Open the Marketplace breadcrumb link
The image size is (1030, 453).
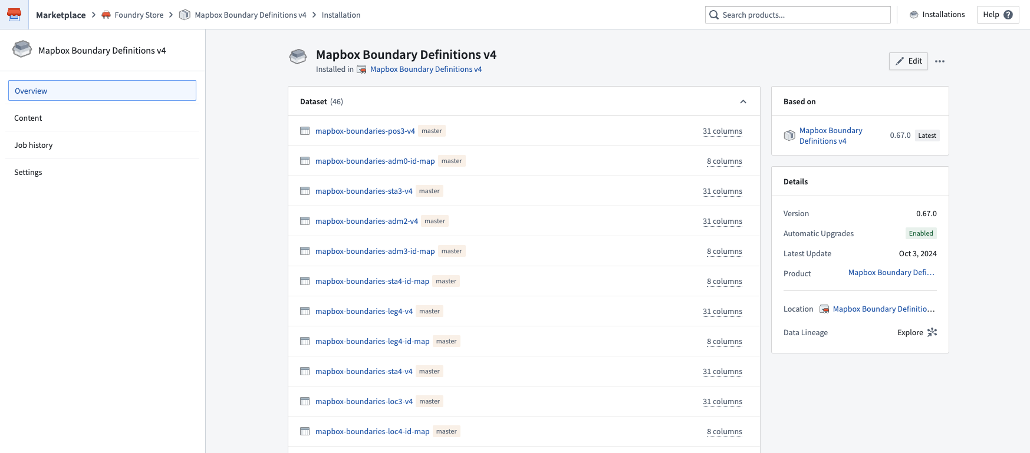point(61,15)
